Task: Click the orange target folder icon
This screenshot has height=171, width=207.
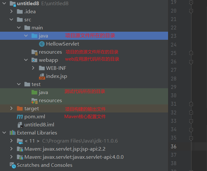Action: click(x=20, y=109)
